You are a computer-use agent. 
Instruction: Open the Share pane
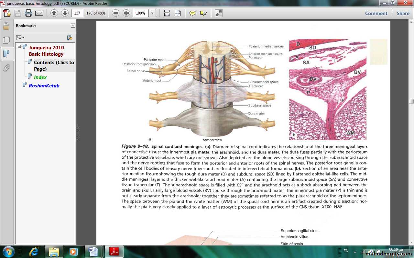(x=403, y=13)
